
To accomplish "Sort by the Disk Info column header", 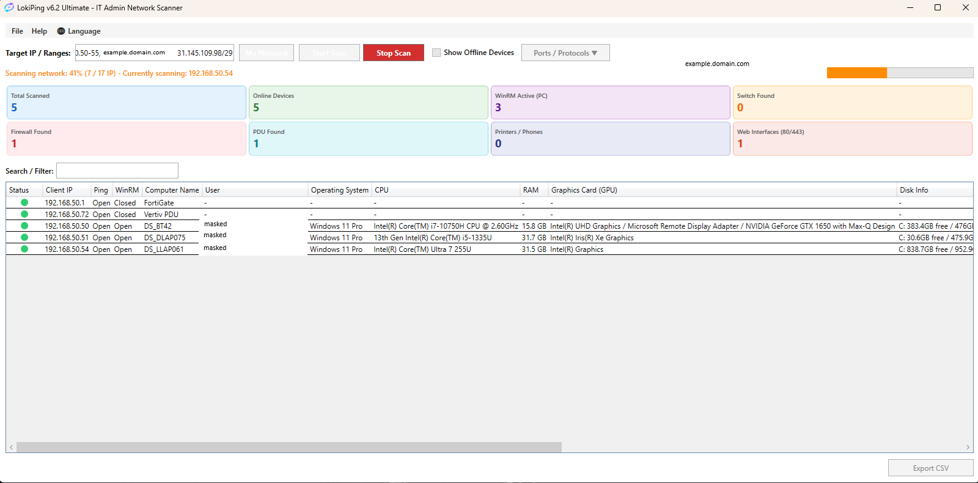I will point(935,190).
